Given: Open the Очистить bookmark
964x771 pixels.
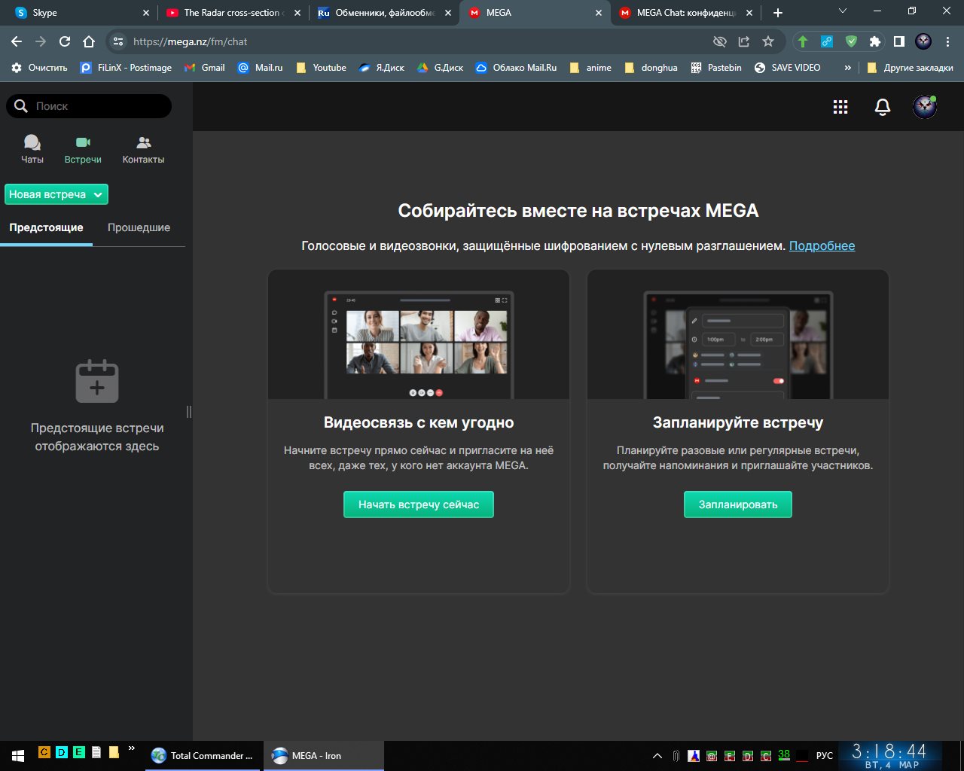Looking at the screenshot, I should (x=39, y=68).
